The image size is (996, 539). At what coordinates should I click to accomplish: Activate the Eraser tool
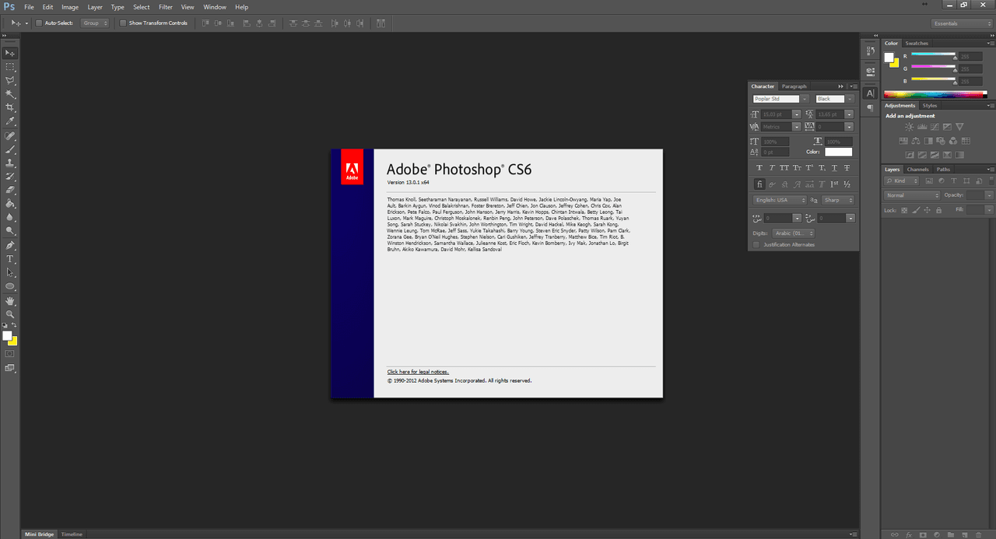10,190
